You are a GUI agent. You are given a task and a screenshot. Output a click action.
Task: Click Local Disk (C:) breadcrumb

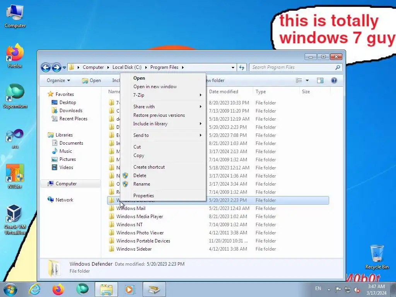click(x=127, y=67)
